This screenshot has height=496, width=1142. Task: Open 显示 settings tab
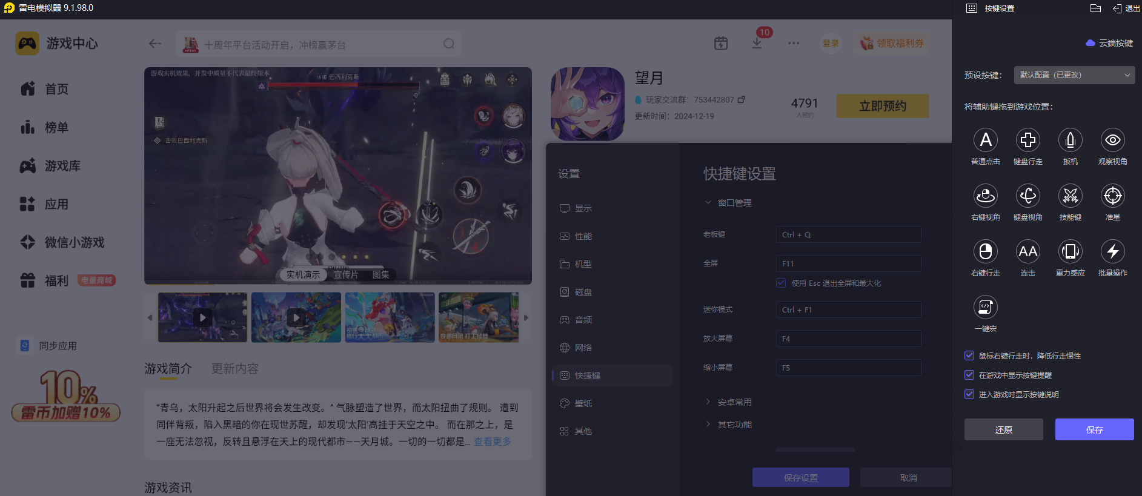tap(612, 208)
